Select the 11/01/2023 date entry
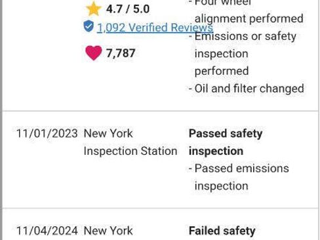 tap(47, 134)
